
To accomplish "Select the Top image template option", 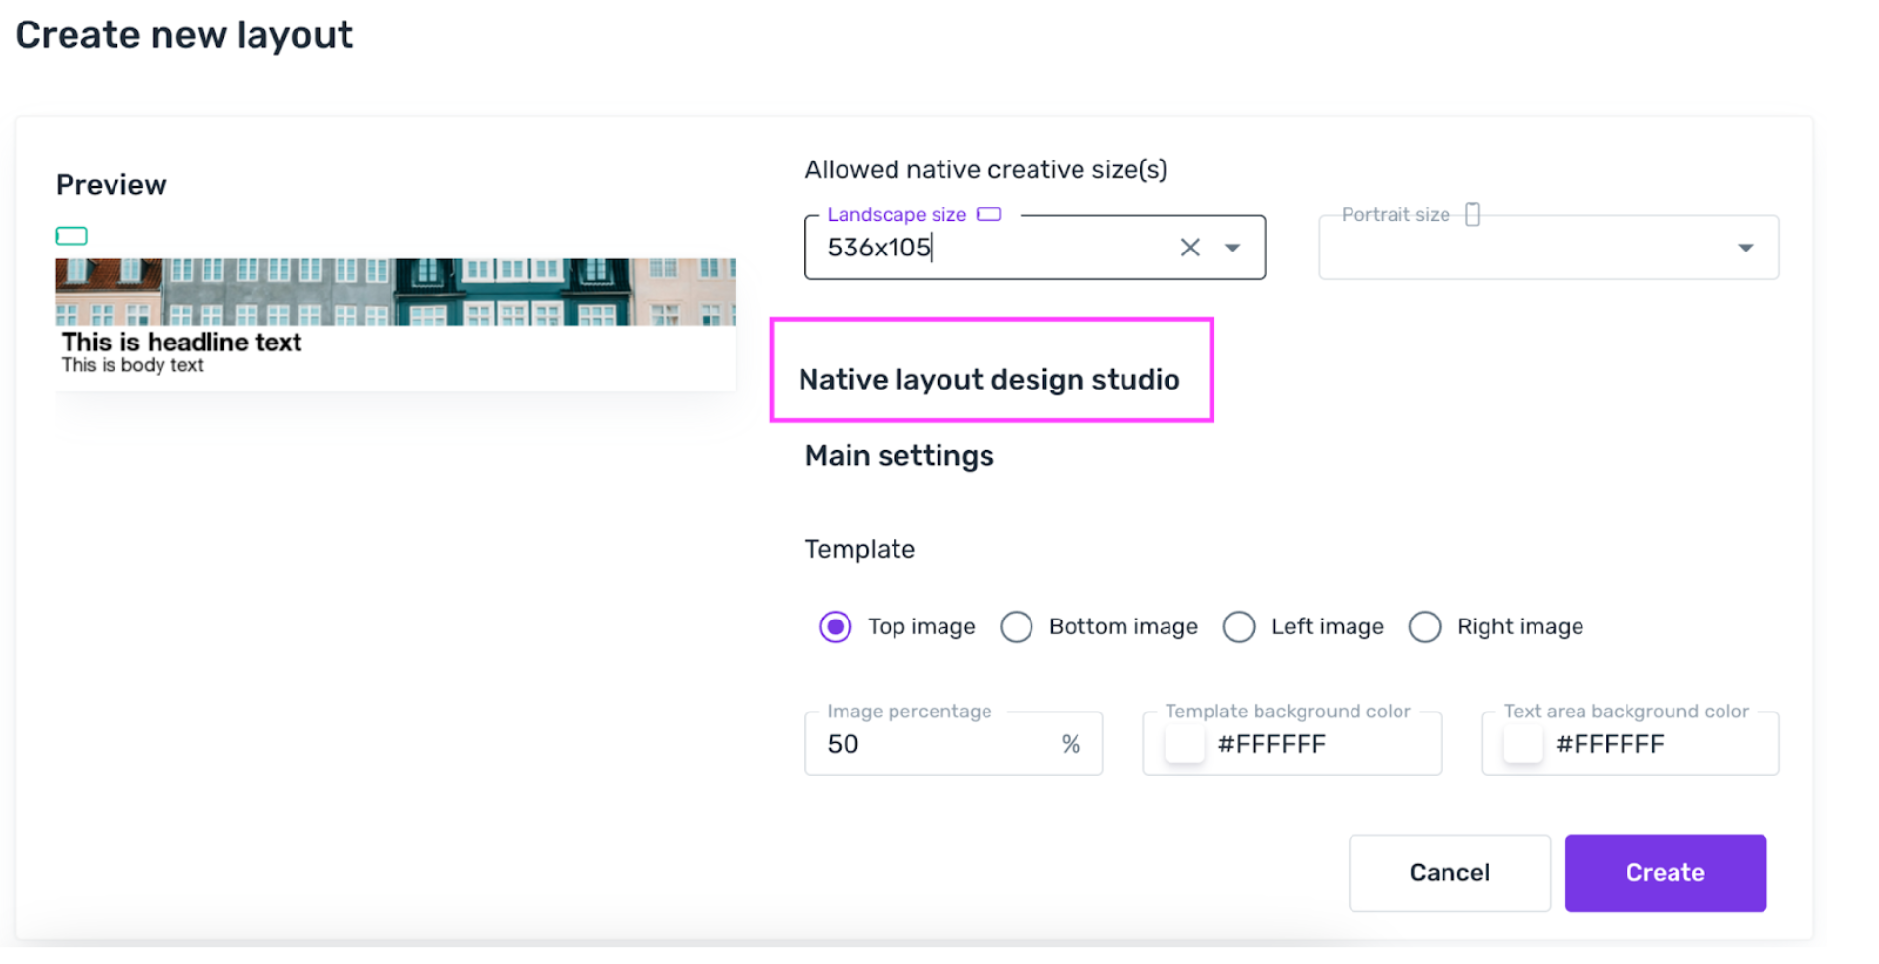I will pos(835,626).
